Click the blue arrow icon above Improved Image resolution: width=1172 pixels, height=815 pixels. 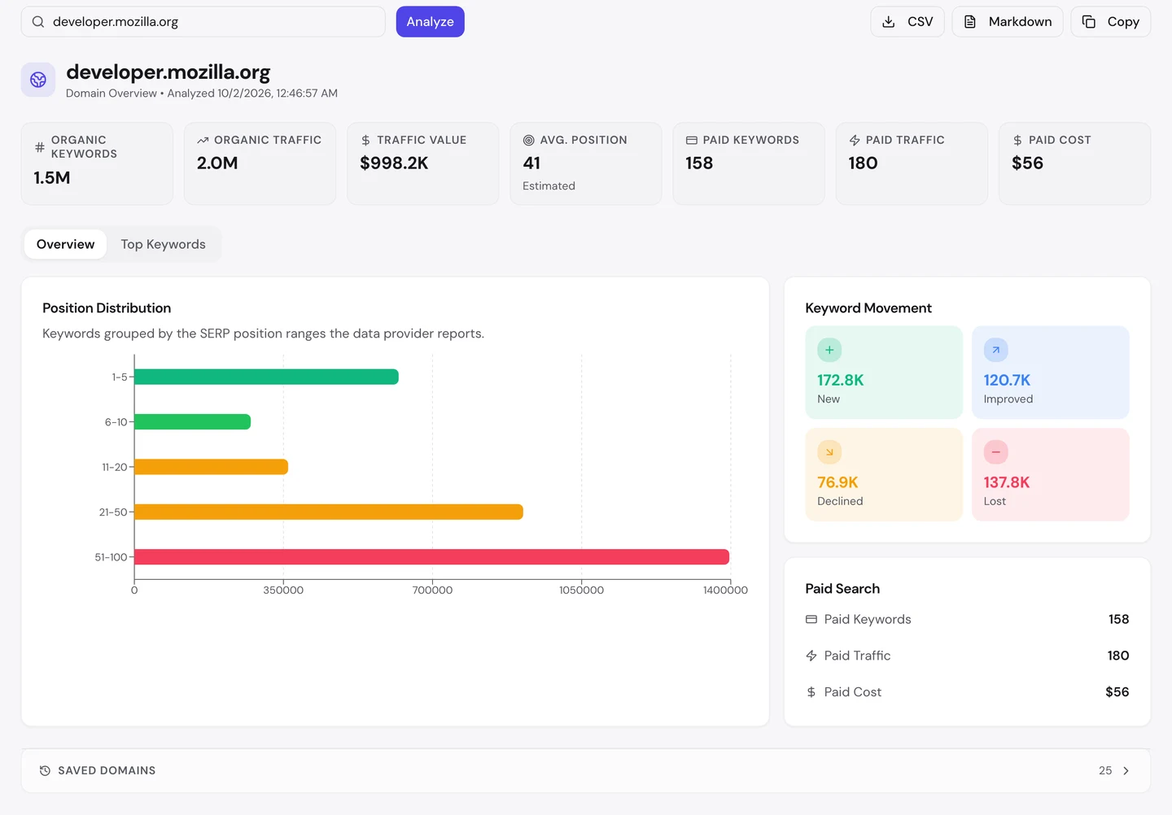click(x=995, y=350)
